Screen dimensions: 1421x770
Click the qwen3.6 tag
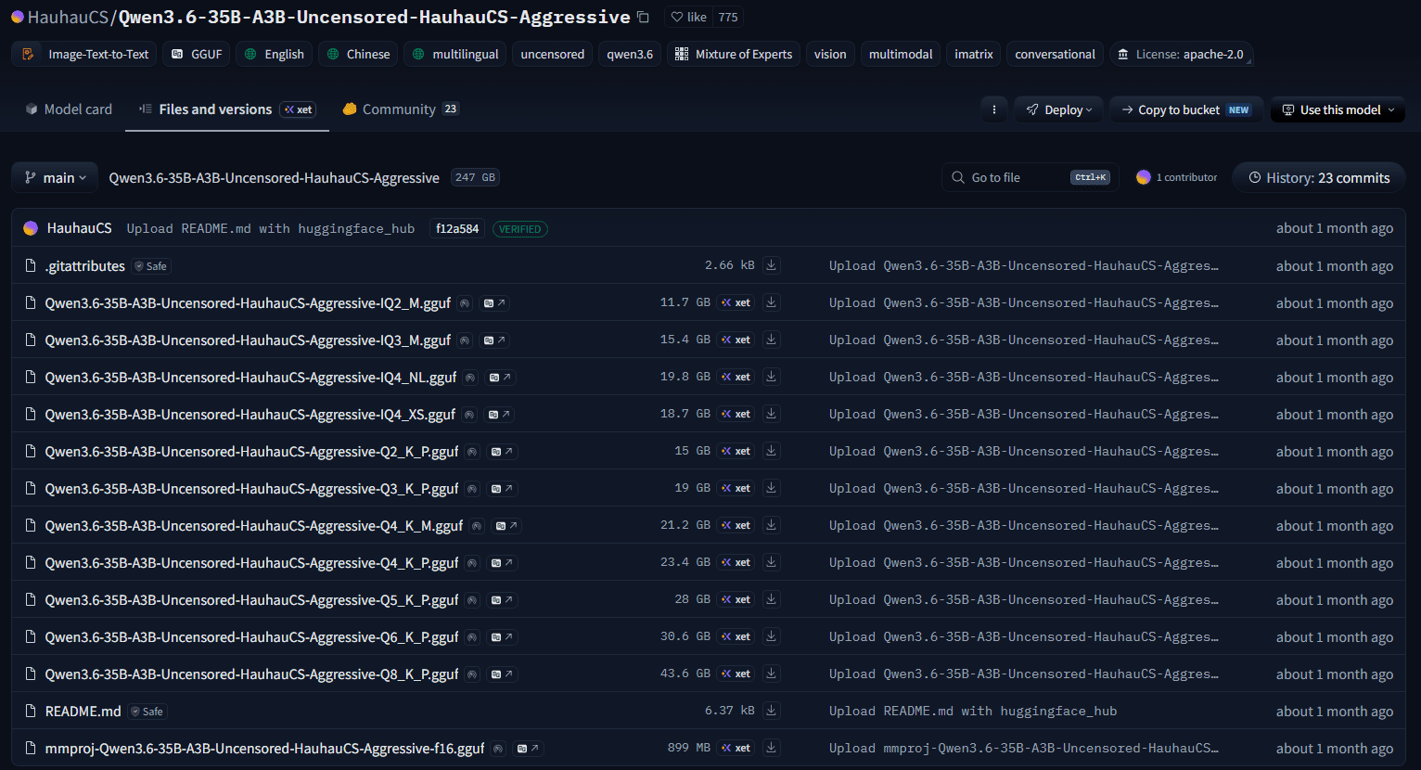630,54
